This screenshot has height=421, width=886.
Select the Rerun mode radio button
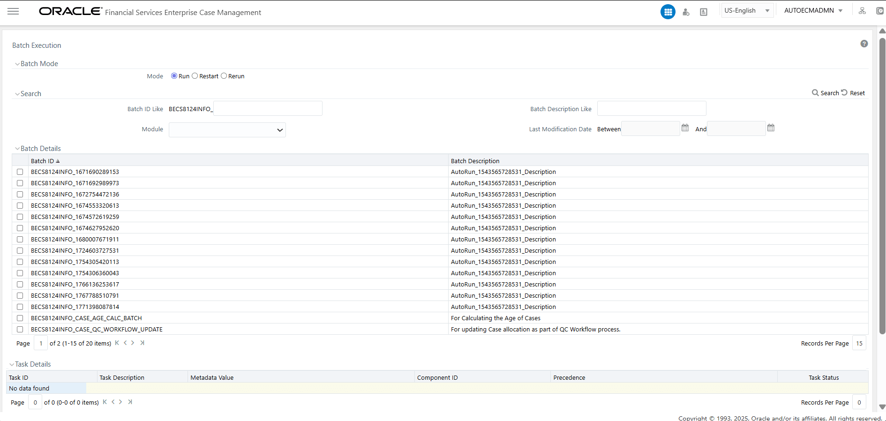[x=224, y=76]
